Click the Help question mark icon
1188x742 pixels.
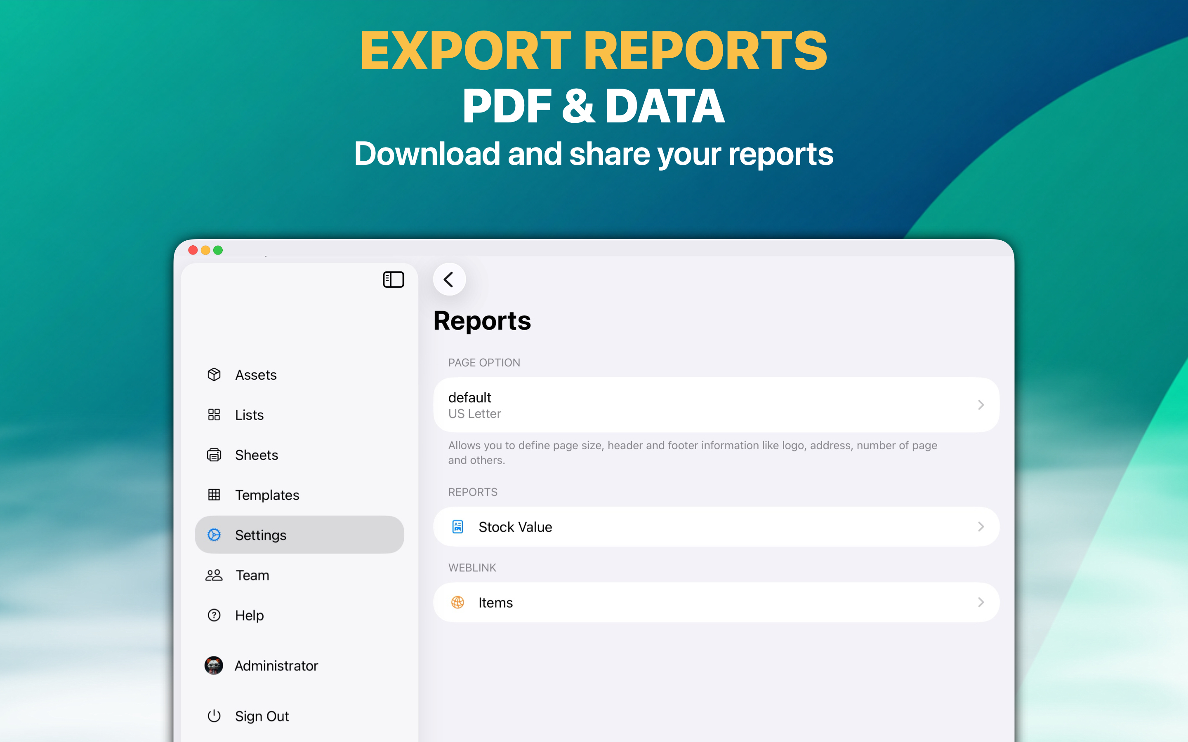pyautogui.click(x=214, y=615)
